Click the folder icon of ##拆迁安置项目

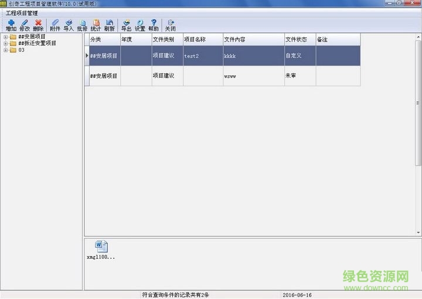pyautogui.click(x=13, y=43)
